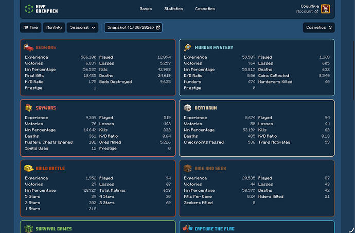Click Build Battle 5 Stars label
The width and height of the screenshot is (355, 233).
32,196
